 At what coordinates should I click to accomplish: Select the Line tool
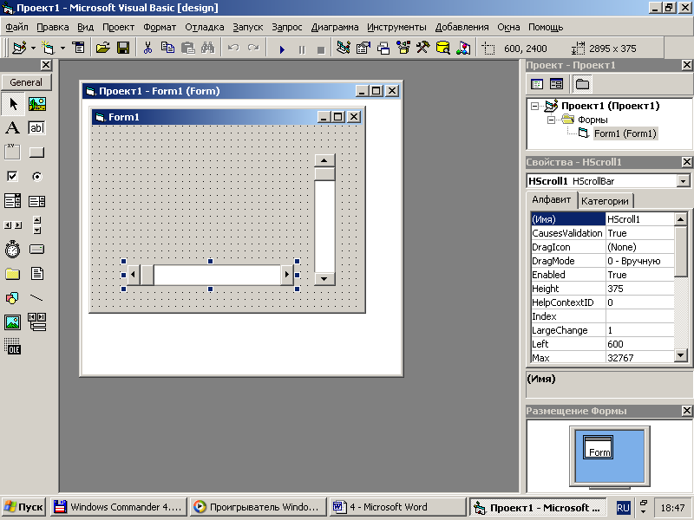pyautogui.click(x=37, y=298)
